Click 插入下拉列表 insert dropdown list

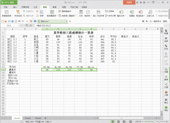(99, 13)
